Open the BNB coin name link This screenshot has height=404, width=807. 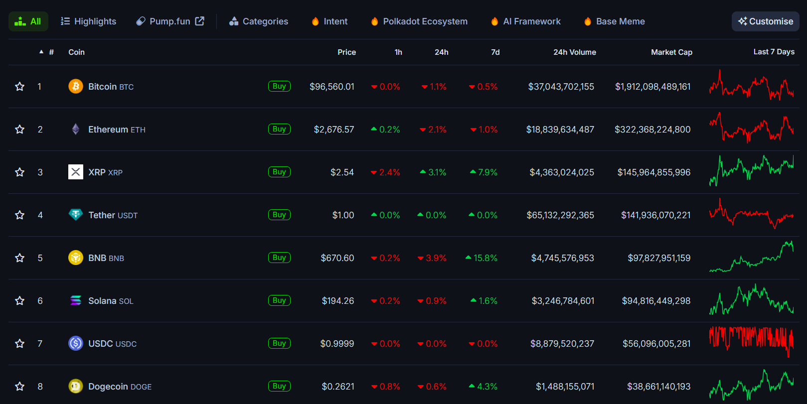(106, 258)
